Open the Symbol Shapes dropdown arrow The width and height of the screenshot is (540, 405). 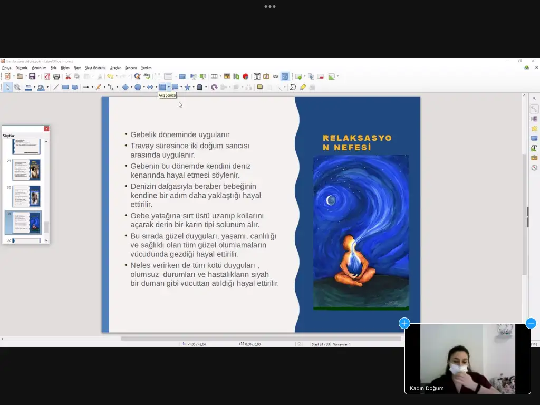click(x=144, y=88)
